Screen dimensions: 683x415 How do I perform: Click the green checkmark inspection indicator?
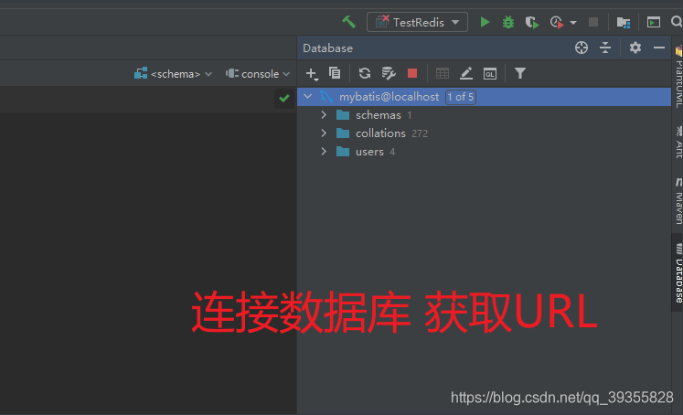tap(284, 98)
